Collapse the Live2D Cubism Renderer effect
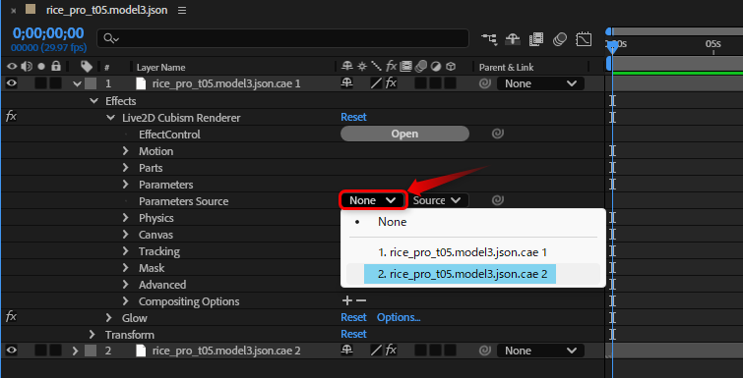This screenshot has width=743, height=378. click(110, 118)
